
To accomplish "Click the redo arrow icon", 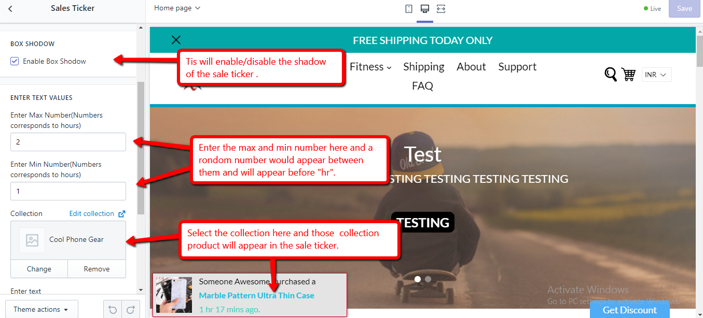I will pos(131,310).
